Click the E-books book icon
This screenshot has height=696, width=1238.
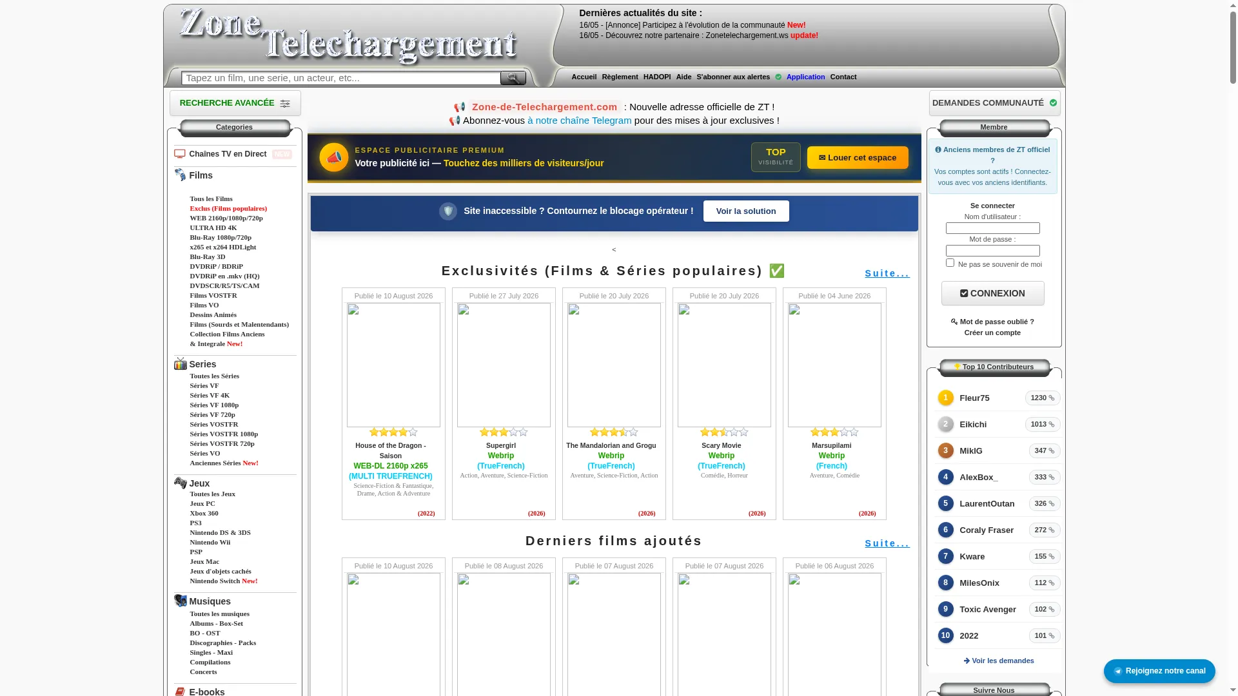181,691
